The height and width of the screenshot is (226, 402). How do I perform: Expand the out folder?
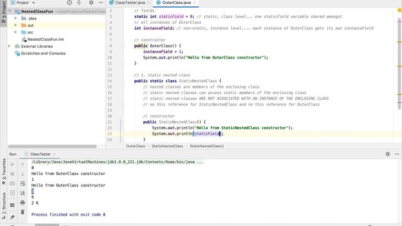(x=16, y=25)
